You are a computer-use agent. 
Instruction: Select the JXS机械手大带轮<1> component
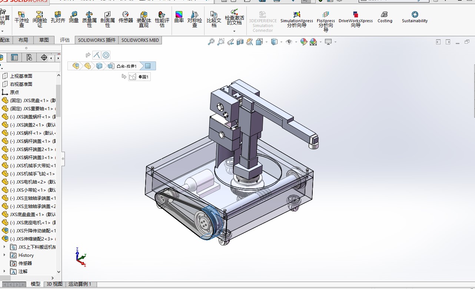(x=29, y=165)
